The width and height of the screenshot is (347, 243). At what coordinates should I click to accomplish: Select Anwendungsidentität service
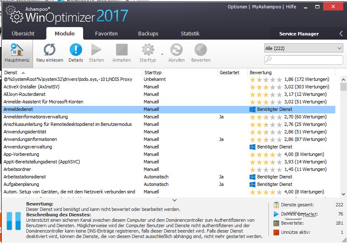click(169, 132)
